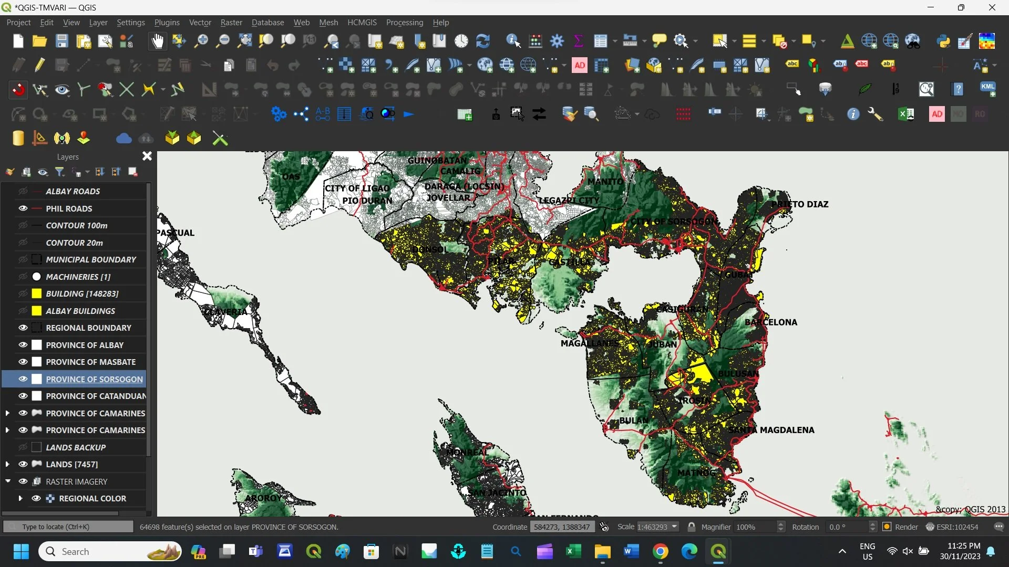This screenshot has width=1009, height=567.
Task: Select the Pan Map hand tool
Action: [157, 41]
